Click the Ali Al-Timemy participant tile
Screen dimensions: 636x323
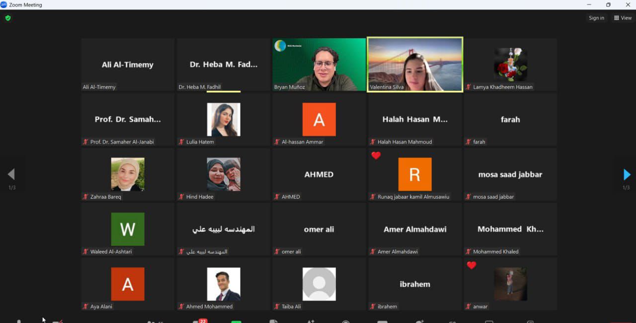[x=128, y=65]
